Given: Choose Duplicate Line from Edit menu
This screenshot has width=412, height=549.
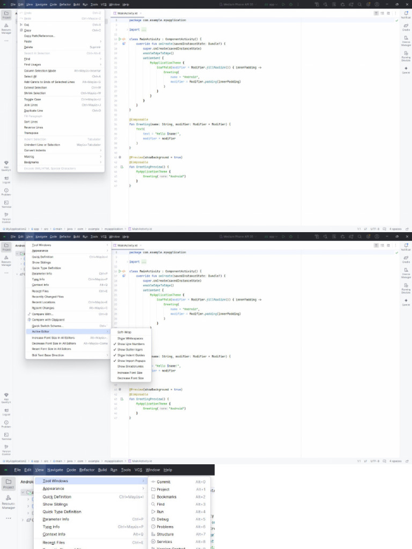Looking at the screenshot, I should (33, 110).
